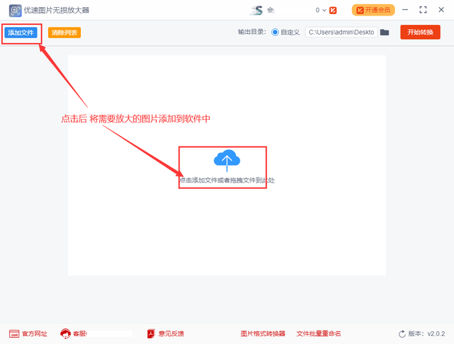Click the user avatar icon in title bar
Image resolution: width=454 pixels, height=344 pixels.
[x=257, y=10]
